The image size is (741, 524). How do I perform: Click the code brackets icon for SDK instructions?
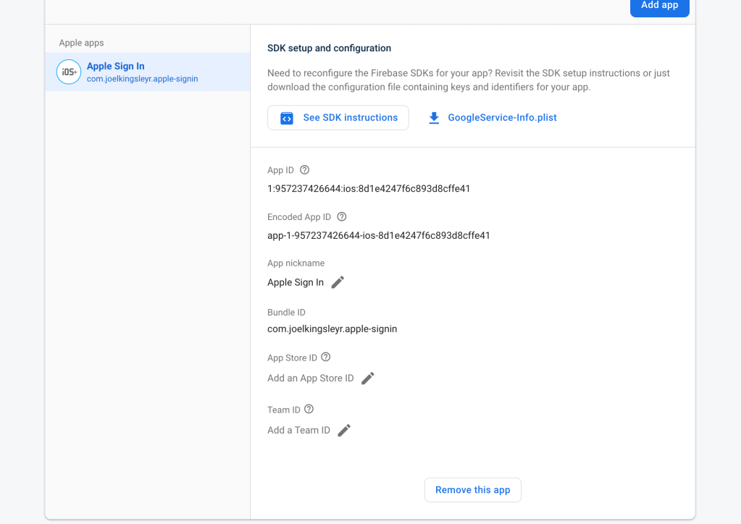(287, 118)
